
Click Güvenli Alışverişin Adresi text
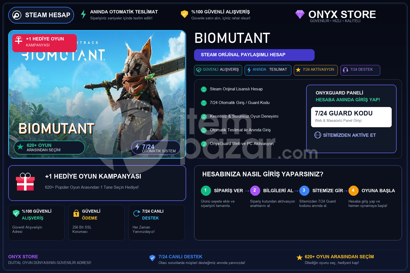click(27, 230)
